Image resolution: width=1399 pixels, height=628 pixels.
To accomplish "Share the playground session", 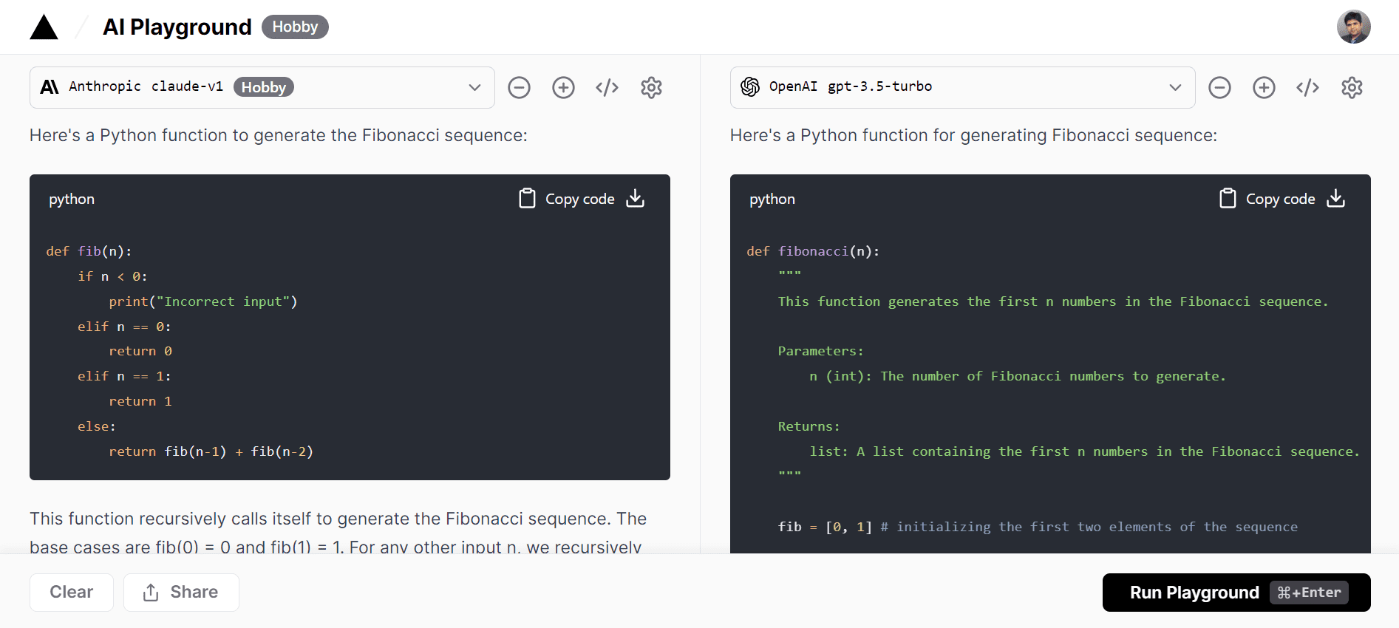I will 181,592.
